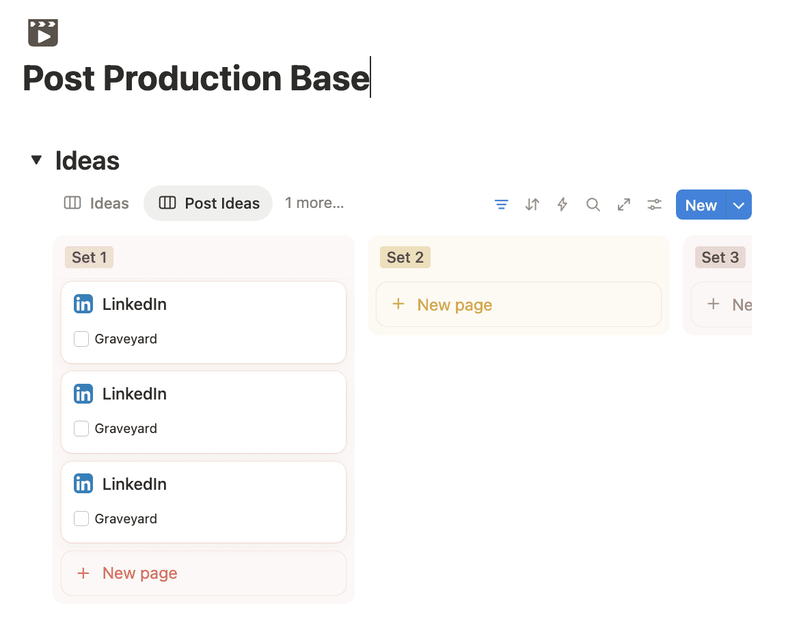786x628 pixels.
Task: Expand the "1 more..." views menu
Action: pos(314,203)
